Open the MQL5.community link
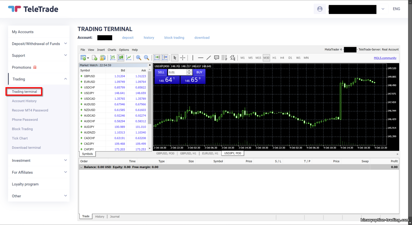The width and height of the screenshot is (412, 225). click(385, 58)
